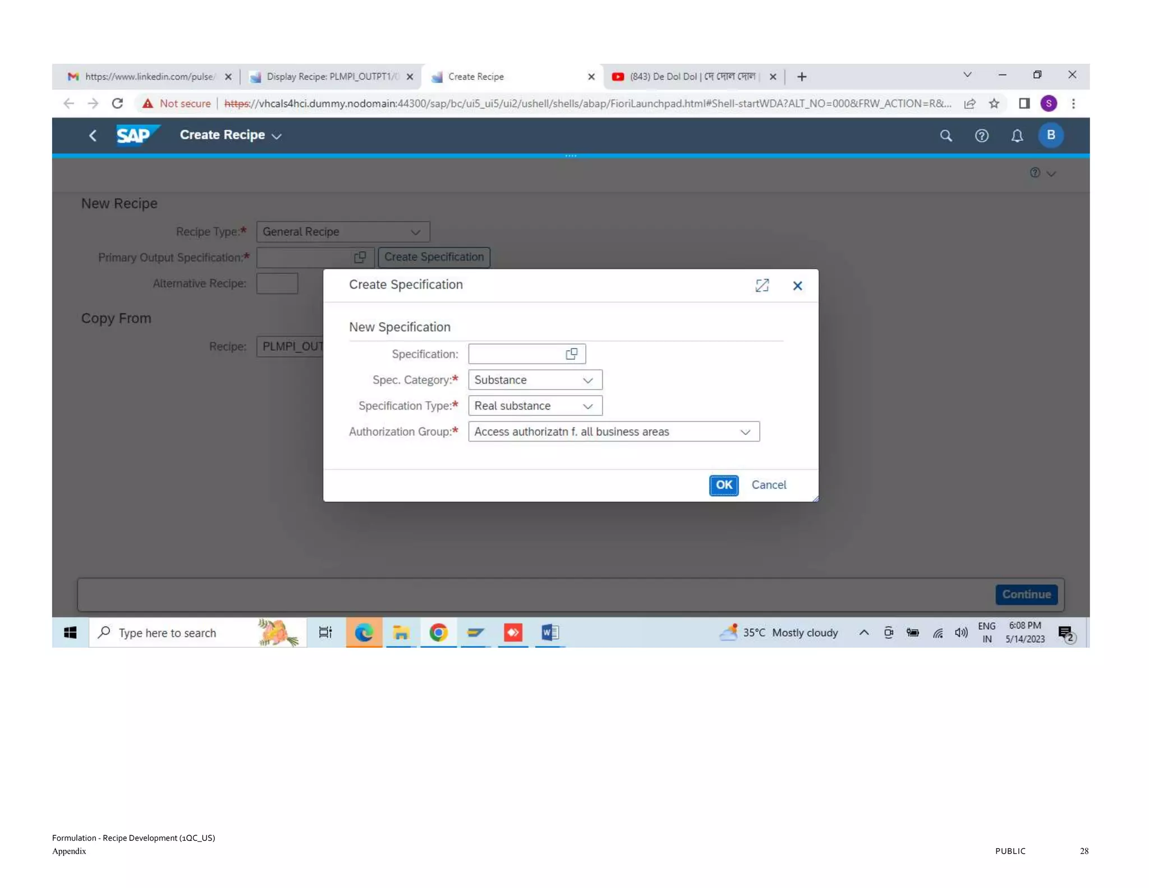Reload the page in browser
The width and height of the screenshot is (1149, 888).
pos(117,103)
